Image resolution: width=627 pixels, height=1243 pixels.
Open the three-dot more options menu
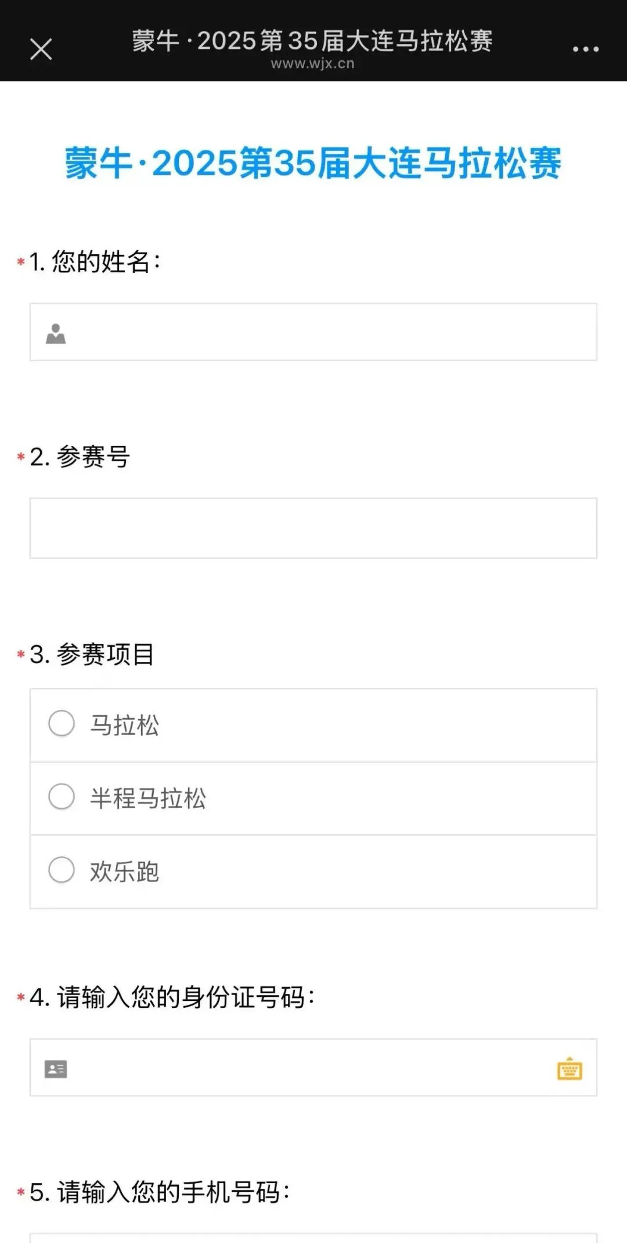click(x=586, y=49)
